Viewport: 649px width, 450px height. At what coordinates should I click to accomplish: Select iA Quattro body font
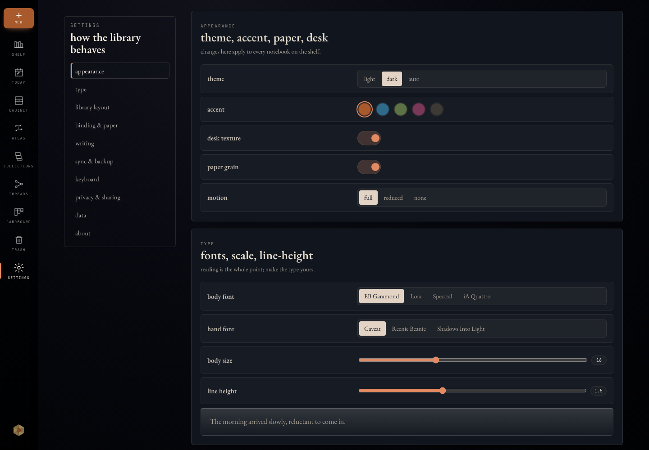[477, 296]
